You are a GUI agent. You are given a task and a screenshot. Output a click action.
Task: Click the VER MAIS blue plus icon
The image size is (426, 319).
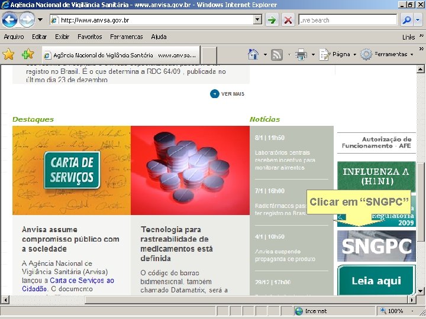(214, 94)
